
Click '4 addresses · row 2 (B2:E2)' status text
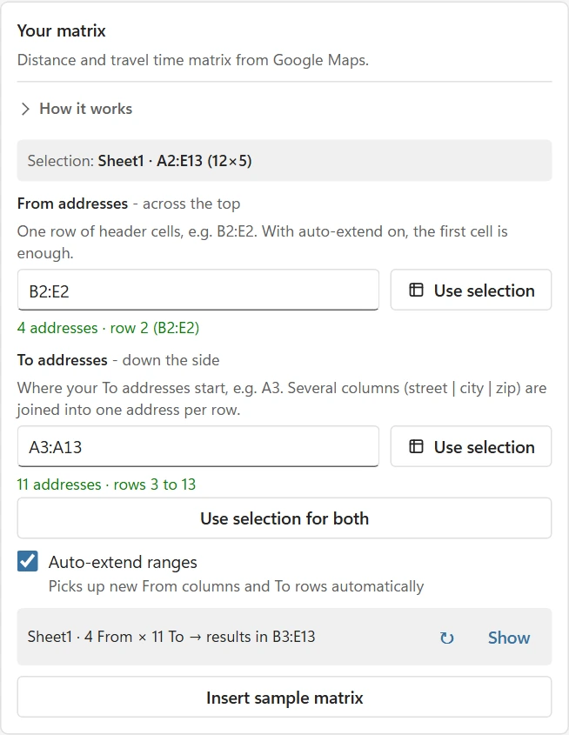pyautogui.click(x=108, y=328)
